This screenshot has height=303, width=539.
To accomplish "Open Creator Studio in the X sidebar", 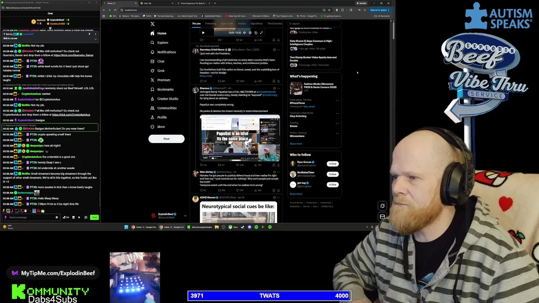I will (x=164, y=98).
